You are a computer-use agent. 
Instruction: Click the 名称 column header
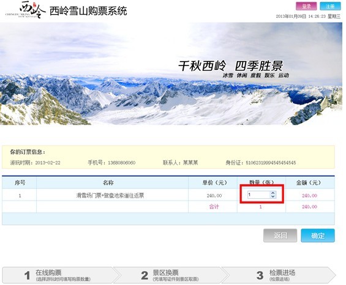(108, 183)
